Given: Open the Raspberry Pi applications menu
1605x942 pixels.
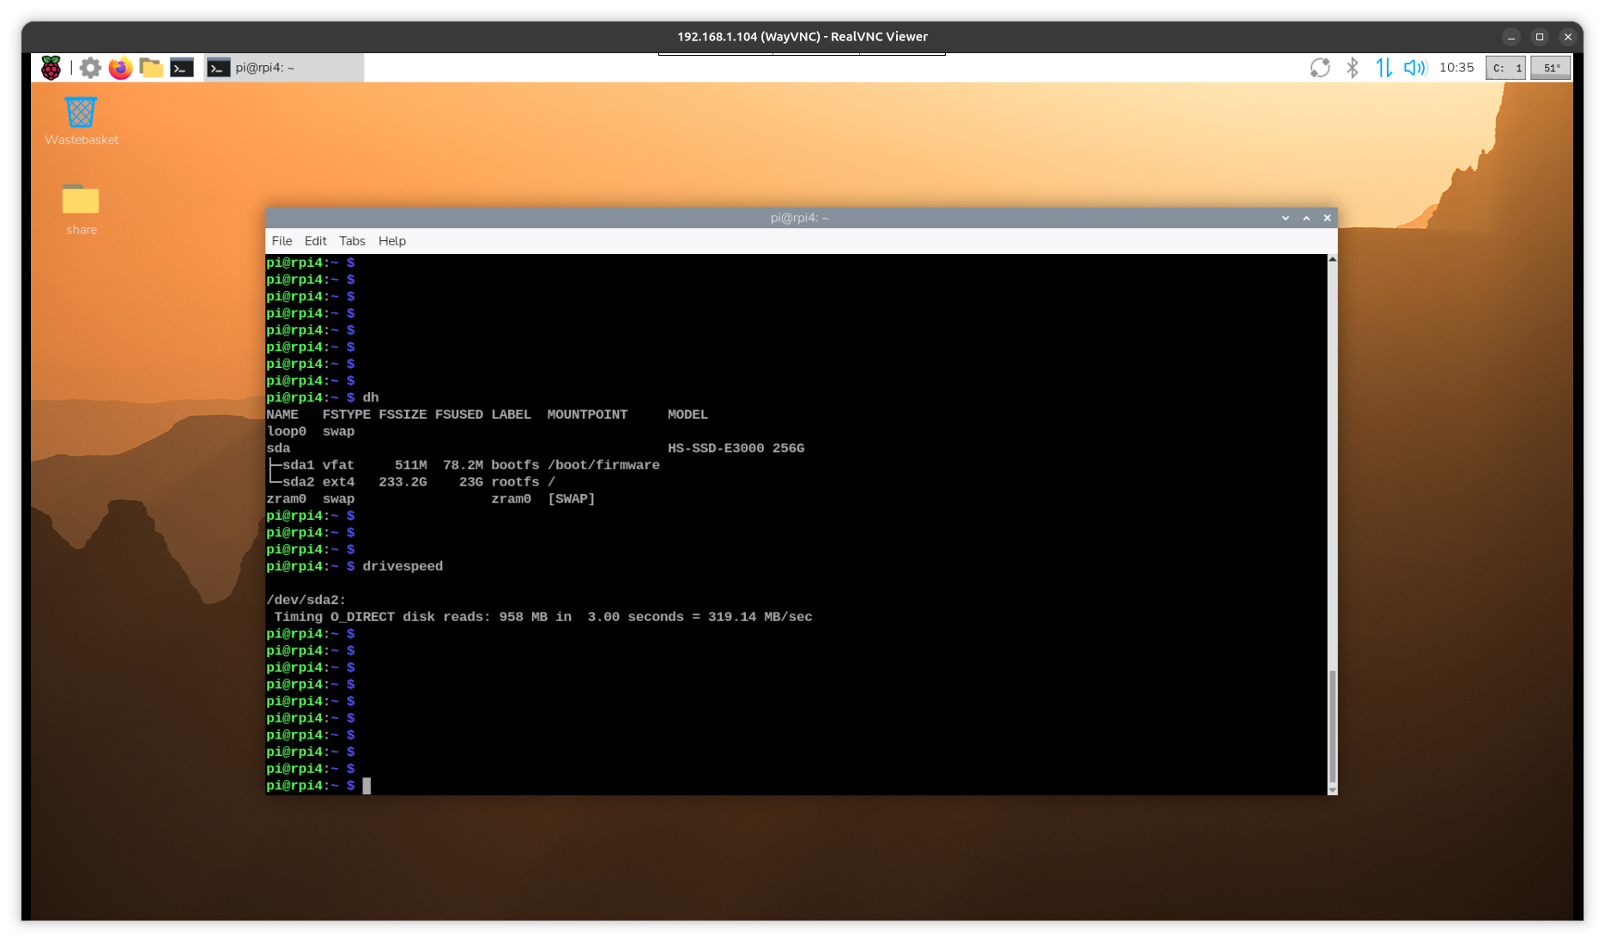Looking at the screenshot, I should tap(51, 68).
